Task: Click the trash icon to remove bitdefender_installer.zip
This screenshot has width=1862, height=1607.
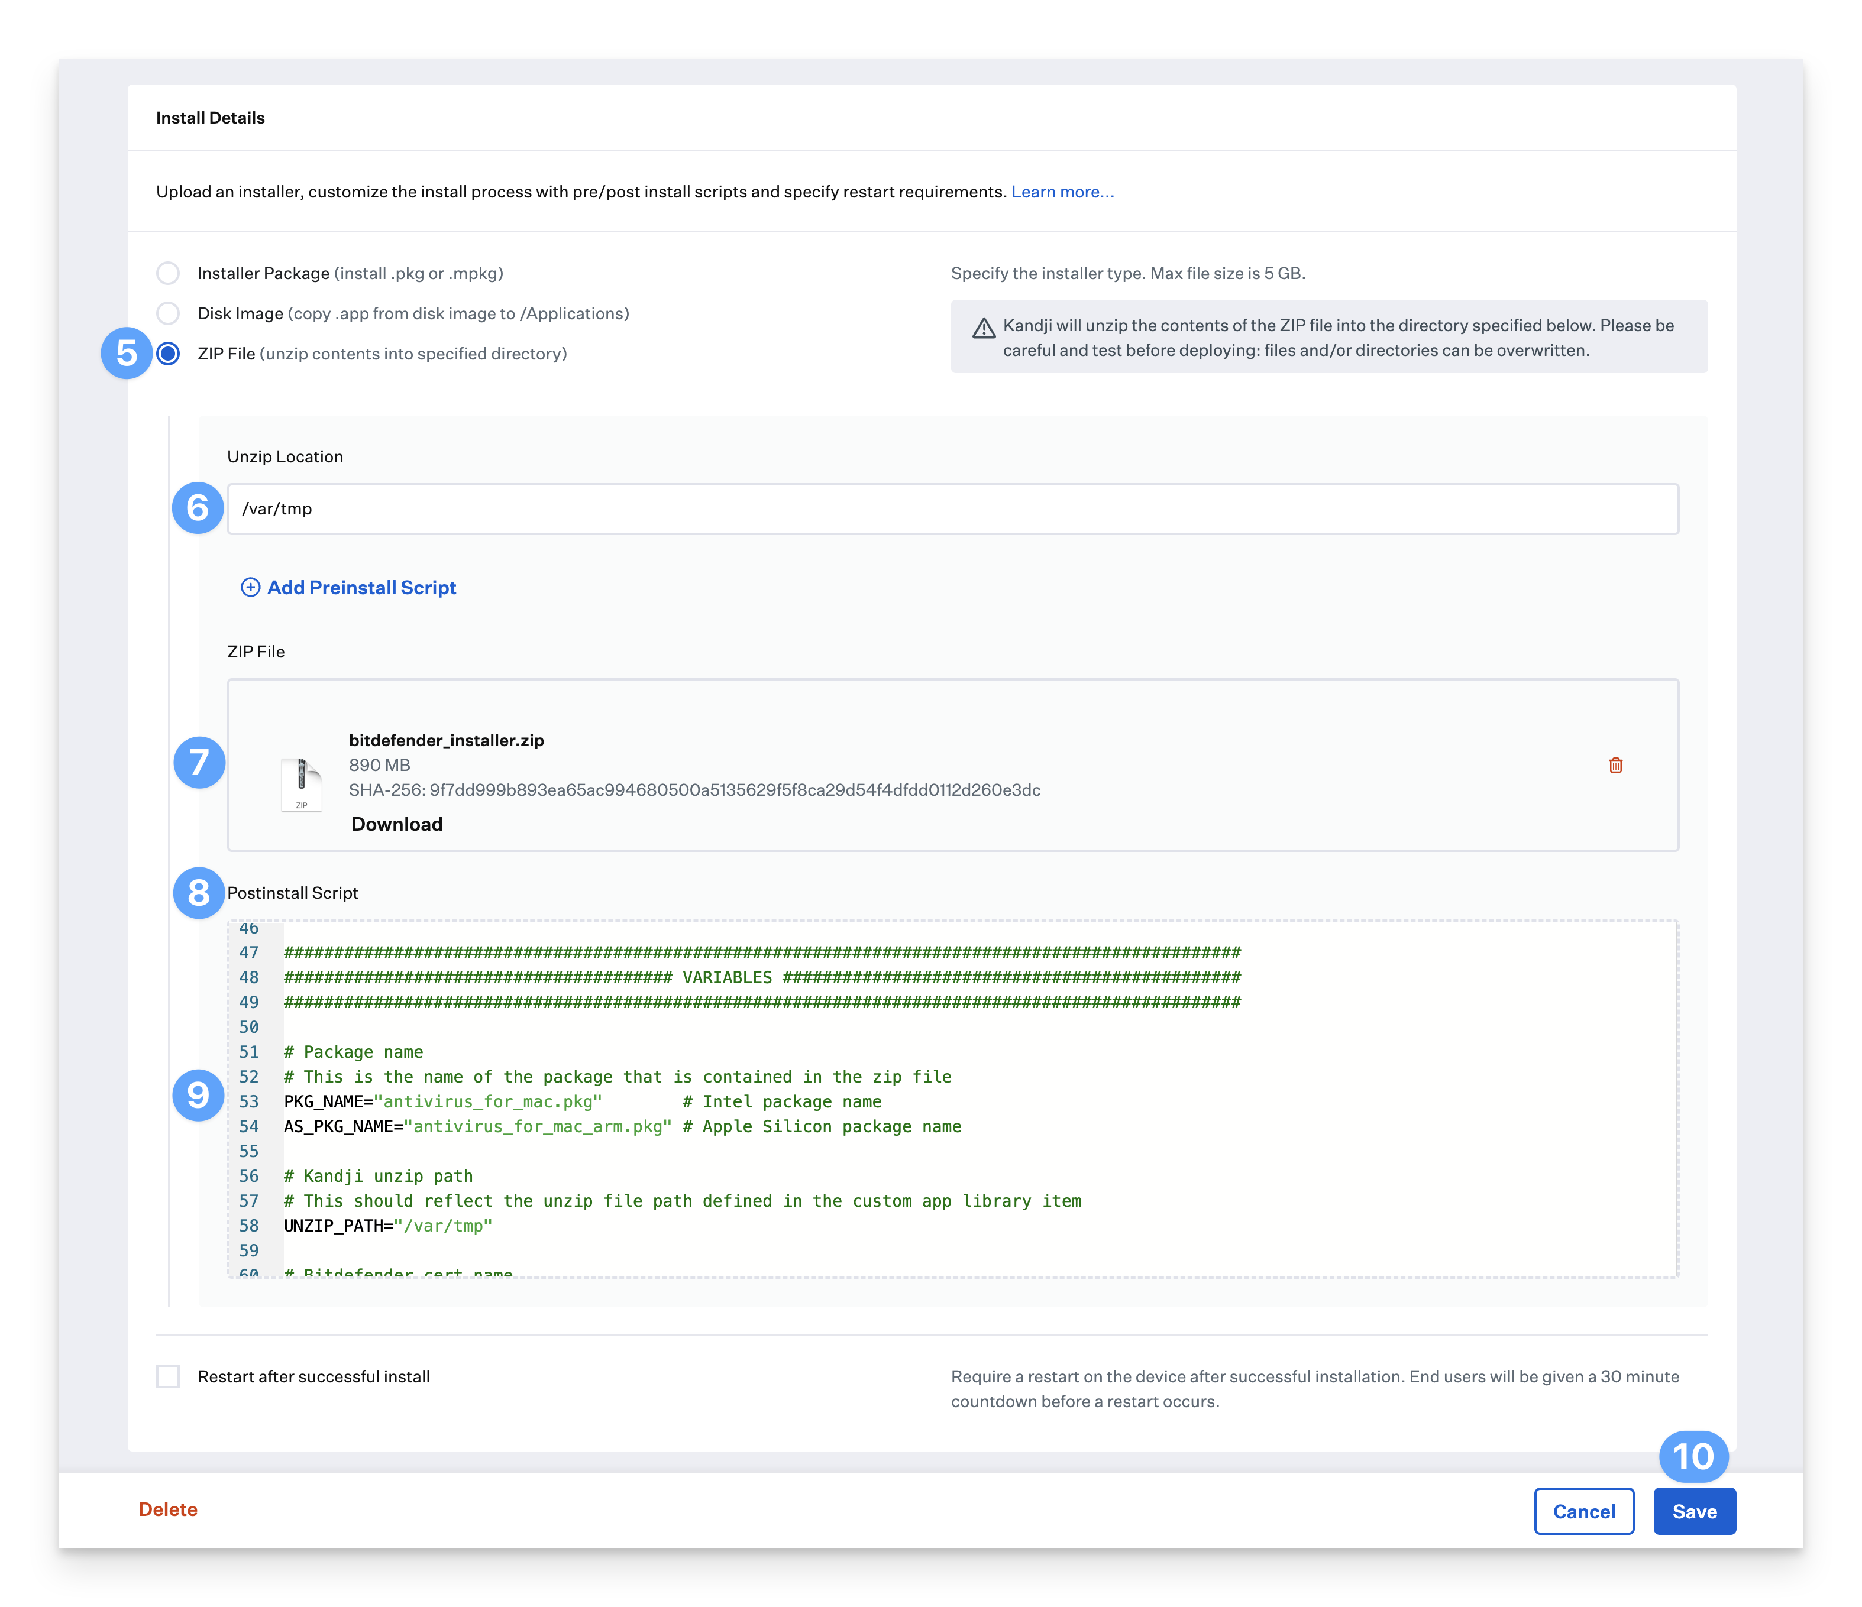Action: point(1616,765)
